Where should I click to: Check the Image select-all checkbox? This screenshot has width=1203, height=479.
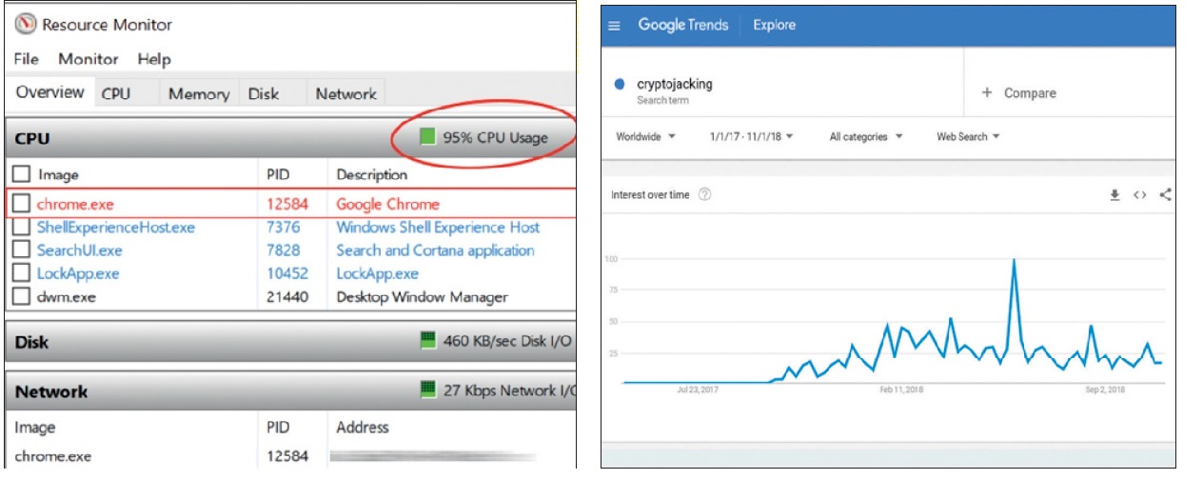[x=21, y=174]
